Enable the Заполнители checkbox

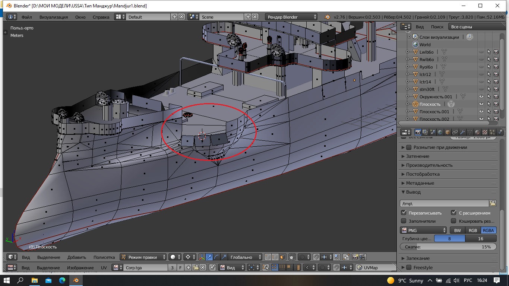coord(404,221)
